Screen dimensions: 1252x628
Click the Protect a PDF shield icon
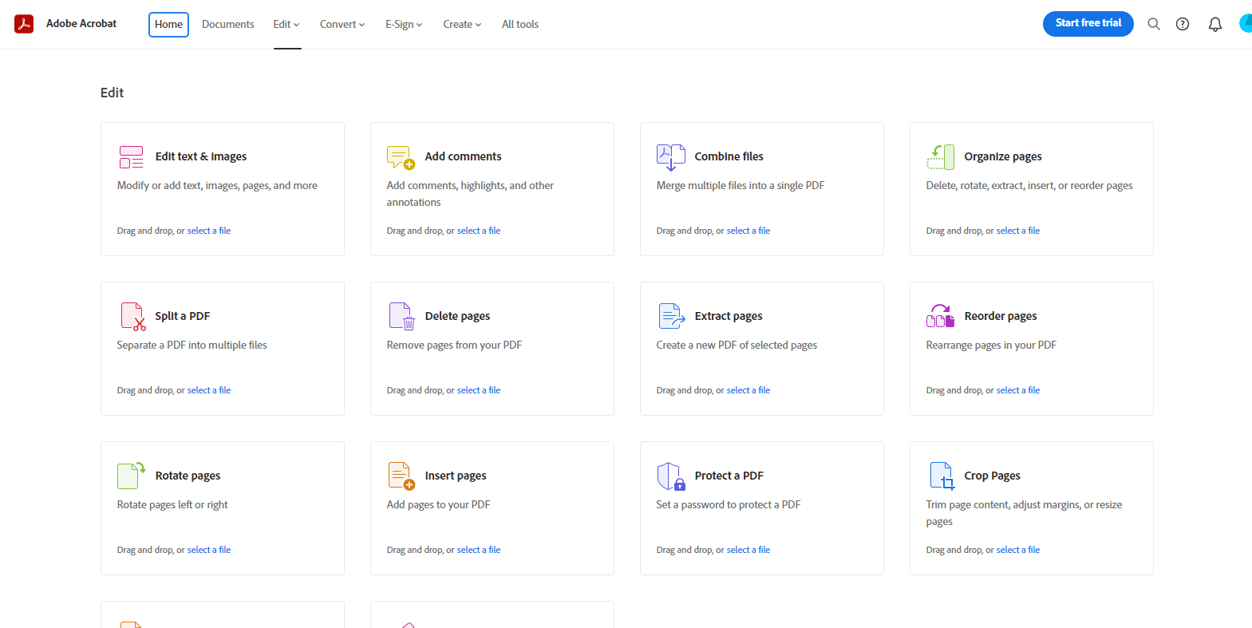tap(670, 476)
